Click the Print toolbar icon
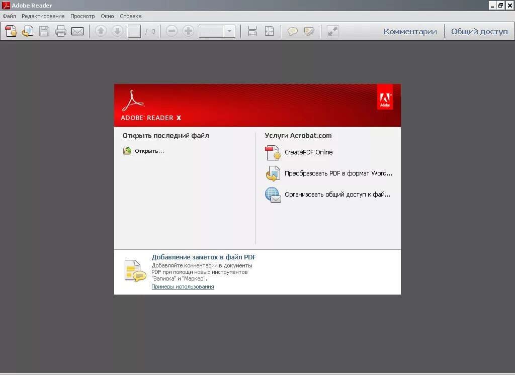Viewport: 515px width, 375px height. point(60,31)
